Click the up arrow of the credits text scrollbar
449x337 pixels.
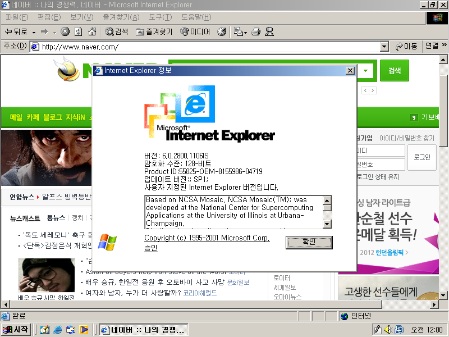point(327,200)
